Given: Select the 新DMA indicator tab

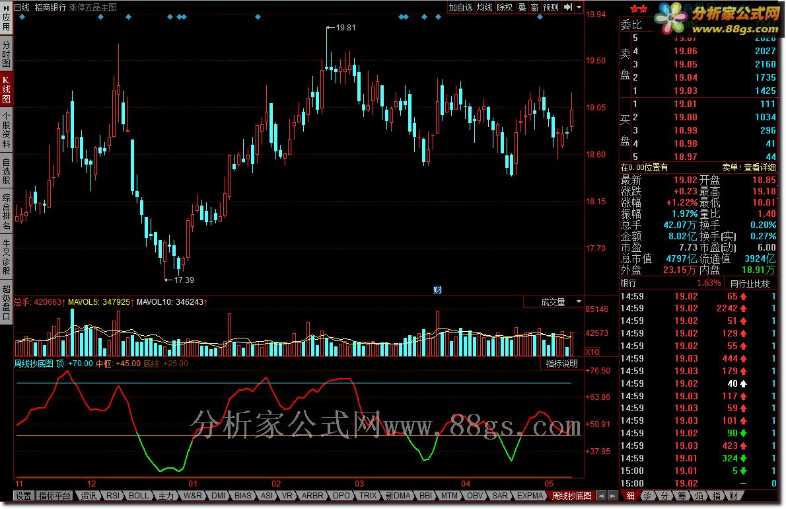Looking at the screenshot, I should (x=398, y=496).
